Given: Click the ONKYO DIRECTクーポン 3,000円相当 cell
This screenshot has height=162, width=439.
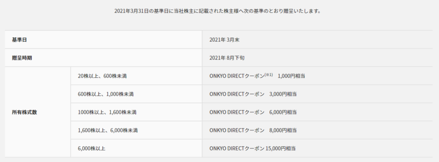Looking at the screenshot, I should tap(317, 94).
